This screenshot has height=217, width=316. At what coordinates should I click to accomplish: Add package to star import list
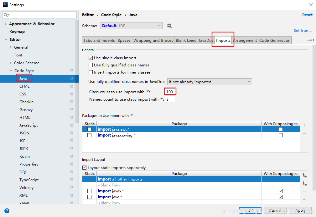[x=304, y=125]
